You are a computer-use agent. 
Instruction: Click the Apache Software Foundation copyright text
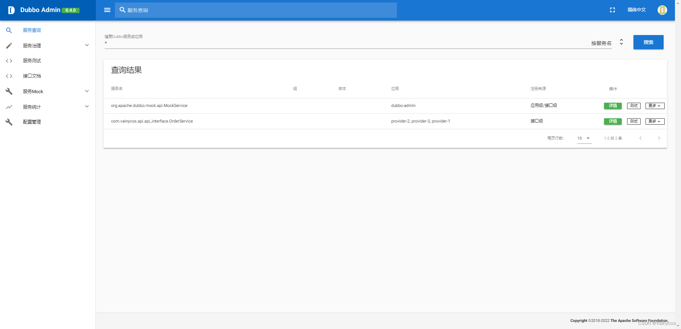(x=619, y=321)
